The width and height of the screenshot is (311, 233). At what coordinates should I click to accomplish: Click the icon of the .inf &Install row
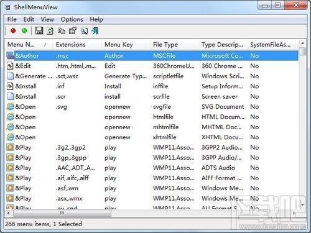point(10,86)
